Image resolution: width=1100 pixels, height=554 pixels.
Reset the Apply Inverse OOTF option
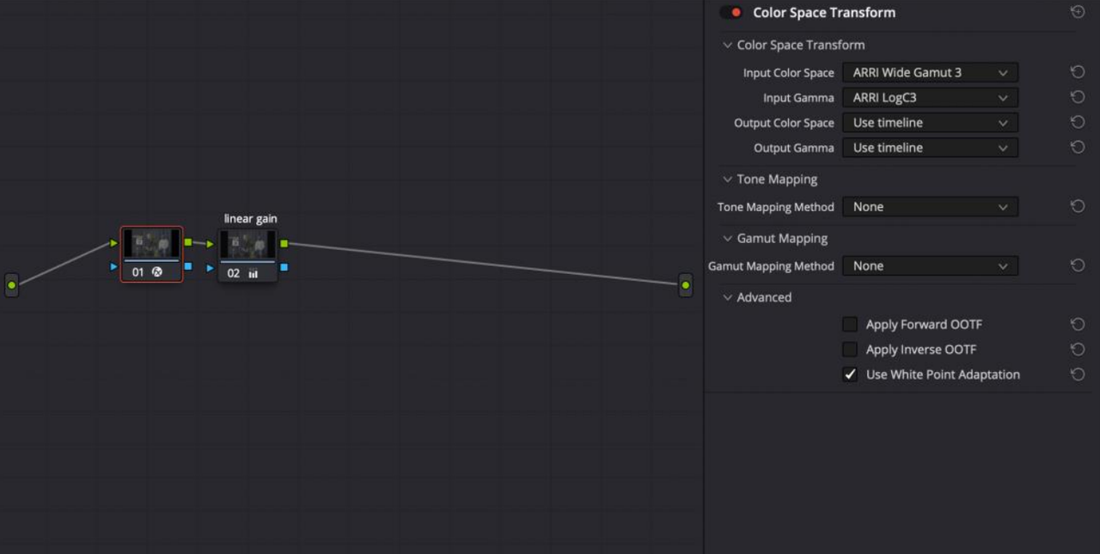[1078, 350]
